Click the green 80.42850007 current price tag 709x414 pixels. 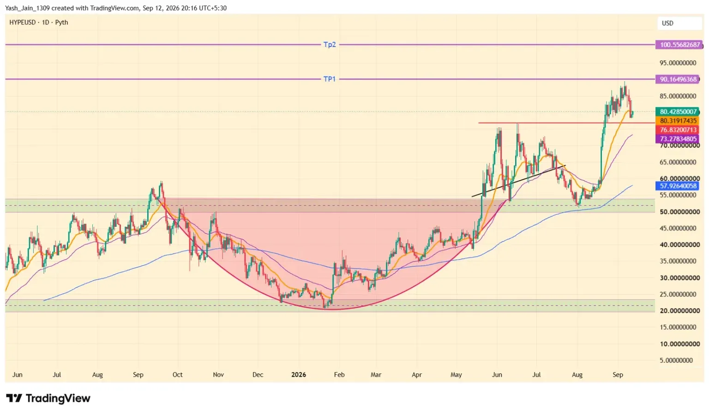point(678,112)
